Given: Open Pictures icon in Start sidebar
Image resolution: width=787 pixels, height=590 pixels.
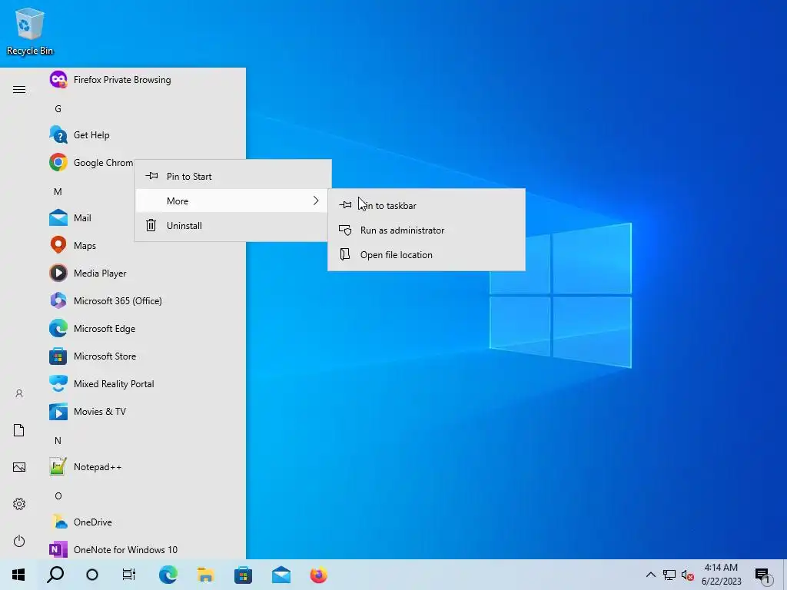Looking at the screenshot, I should click(19, 467).
